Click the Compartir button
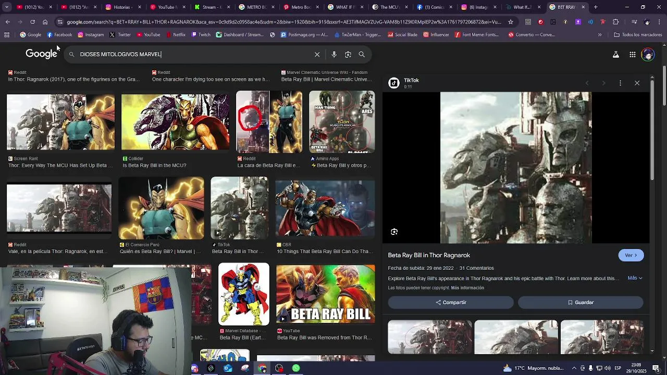667x375 pixels. [451, 303]
